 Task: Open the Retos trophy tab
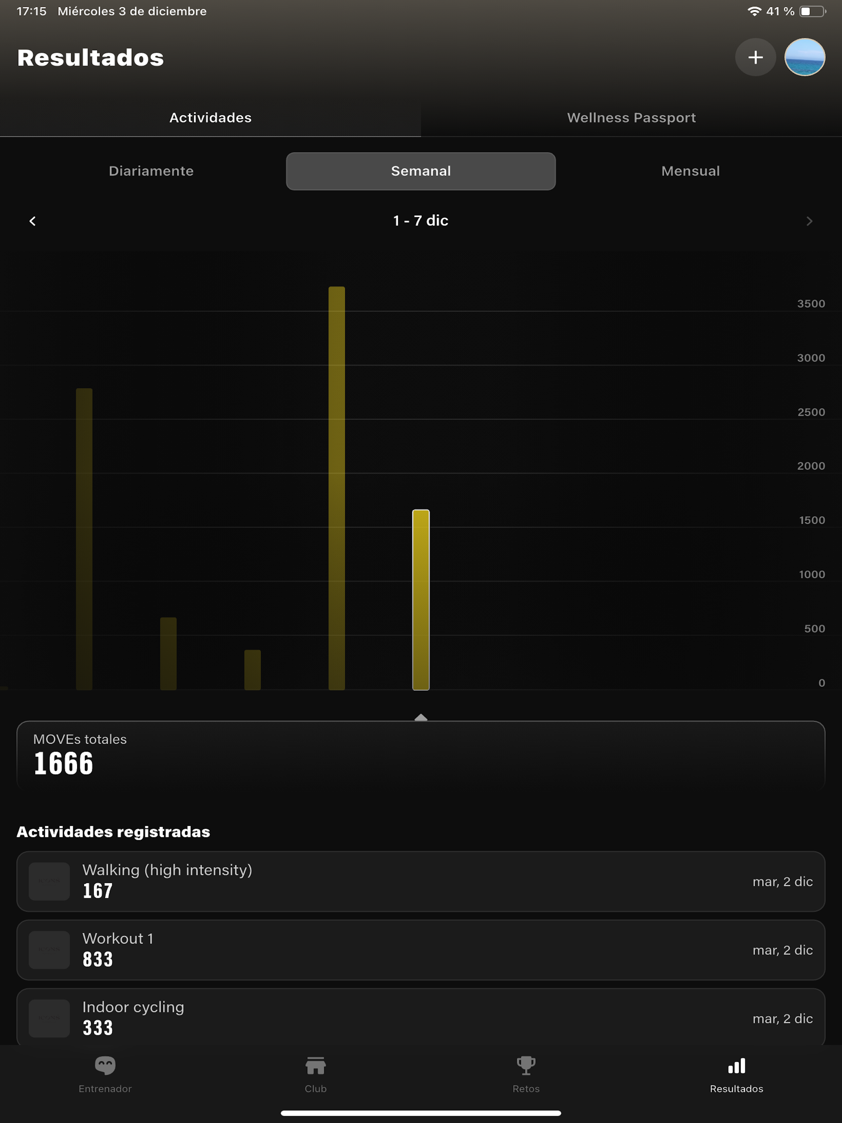pyautogui.click(x=526, y=1075)
